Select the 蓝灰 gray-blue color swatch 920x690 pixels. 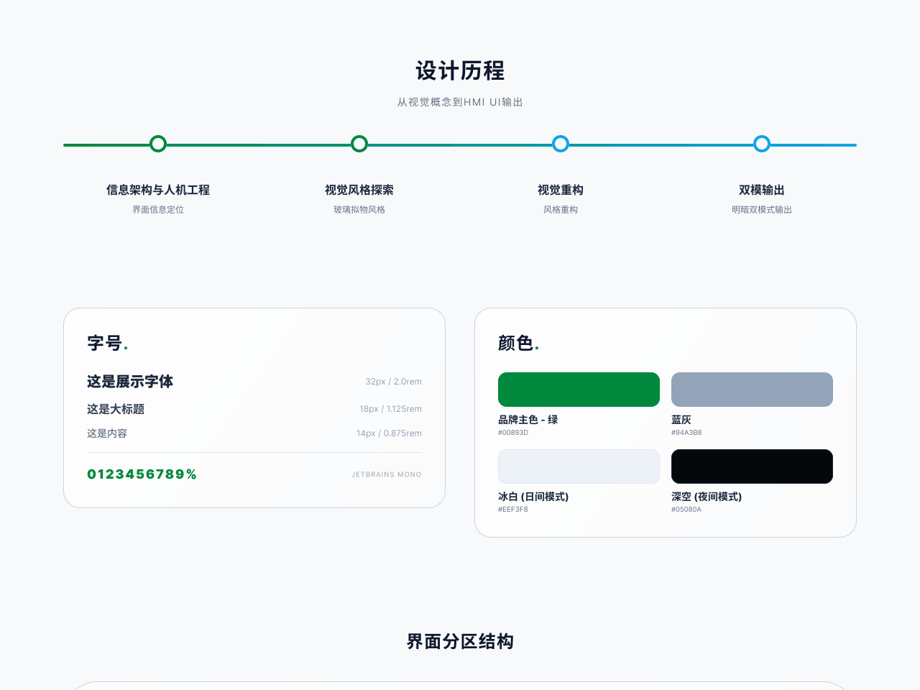[x=752, y=390]
